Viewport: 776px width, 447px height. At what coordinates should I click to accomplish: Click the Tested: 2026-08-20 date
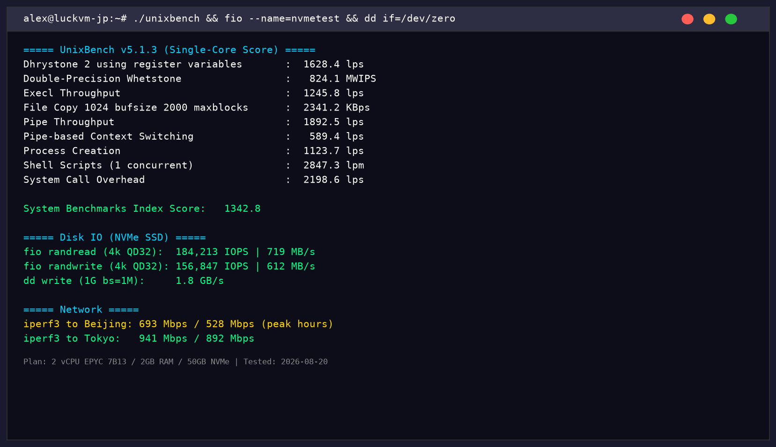(x=286, y=362)
